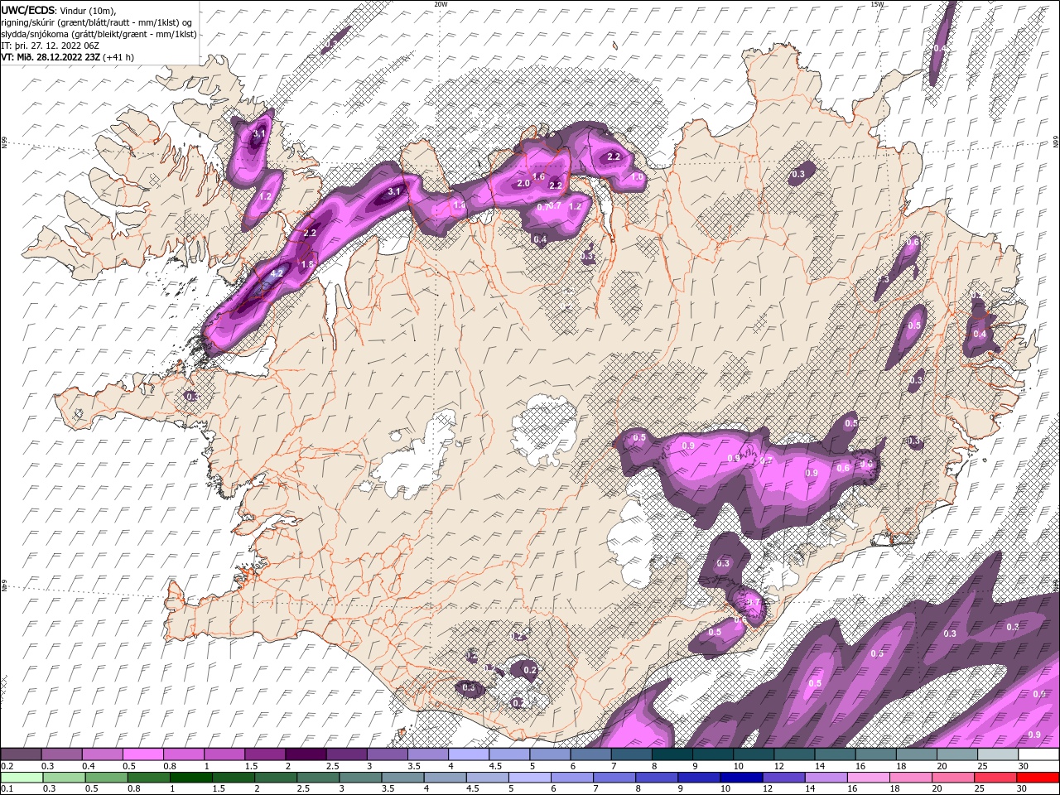Click the '1.0' precipitation value on the map
This screenshot has height=795, width=1060.
638,177
